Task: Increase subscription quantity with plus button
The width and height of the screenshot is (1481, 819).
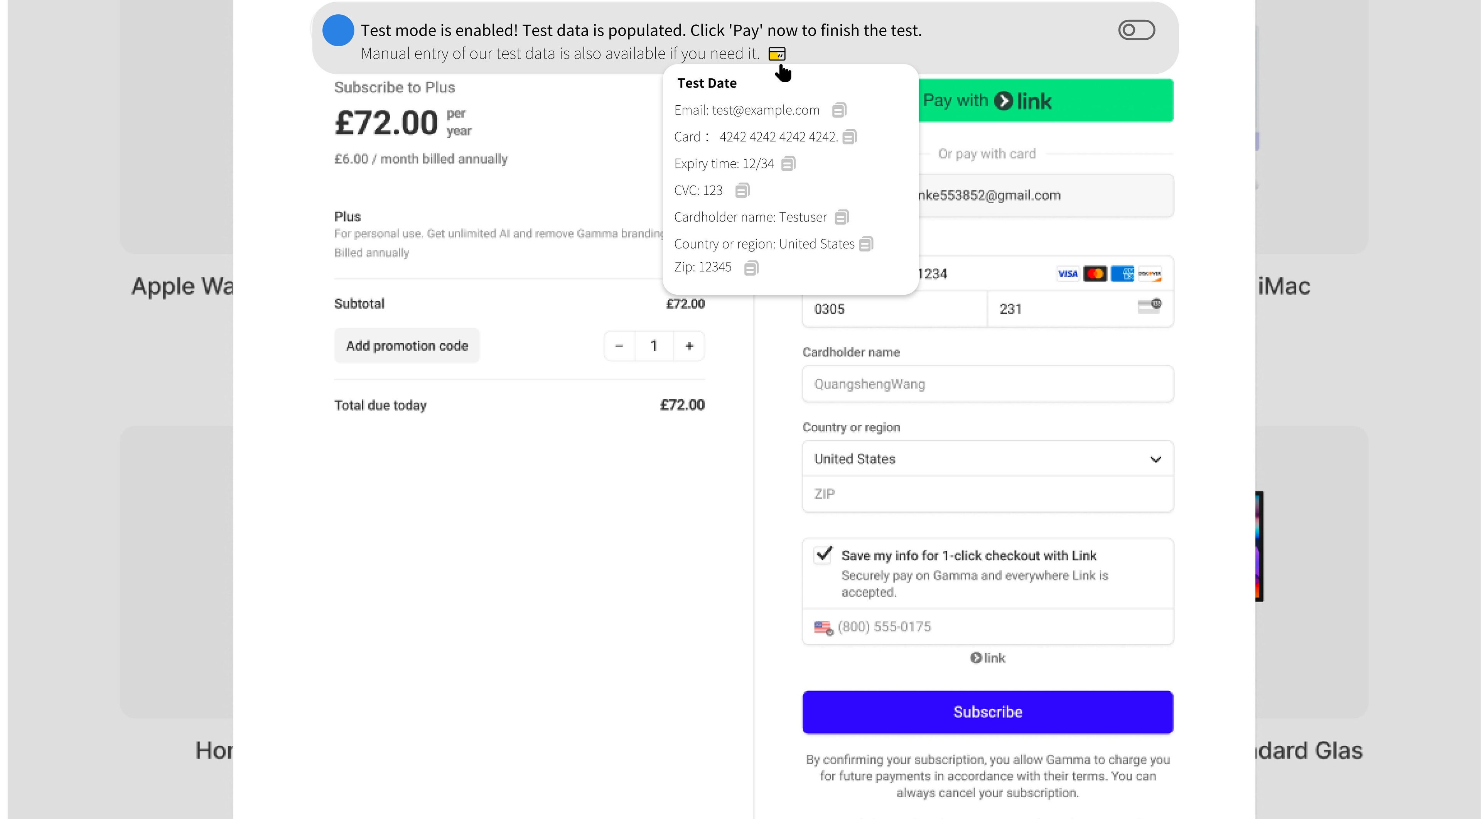Action: [689, 346]
